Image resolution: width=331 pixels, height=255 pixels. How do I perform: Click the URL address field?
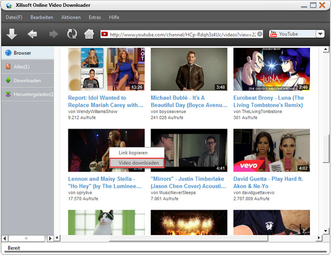coord(183,34)
